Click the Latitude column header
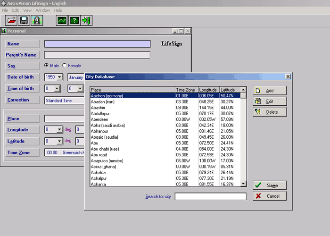The width and height of the screenshot is (330, 236). click(x=230, y=90)
